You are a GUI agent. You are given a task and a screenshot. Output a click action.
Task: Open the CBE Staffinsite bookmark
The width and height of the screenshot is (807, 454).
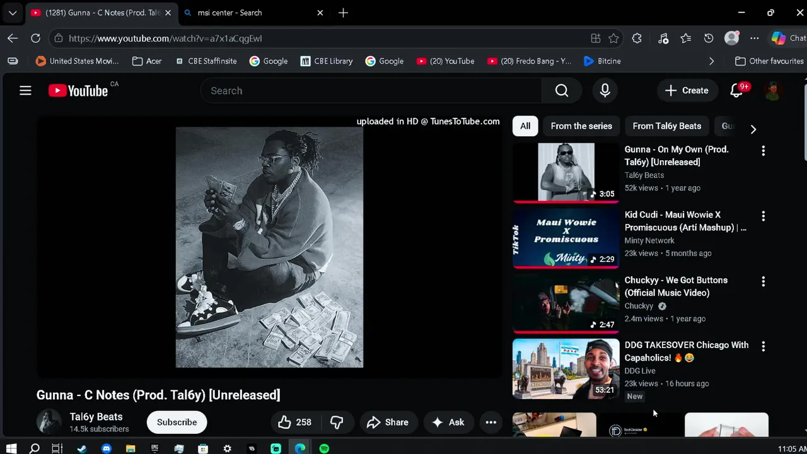(206, 61)
